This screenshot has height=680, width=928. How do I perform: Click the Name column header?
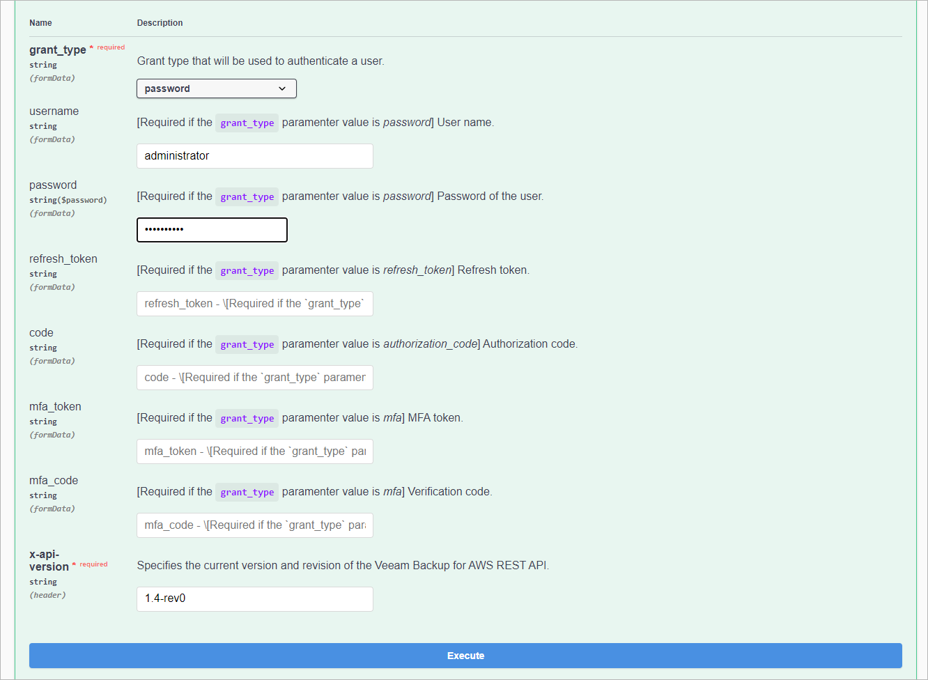(x=40, y=22)
